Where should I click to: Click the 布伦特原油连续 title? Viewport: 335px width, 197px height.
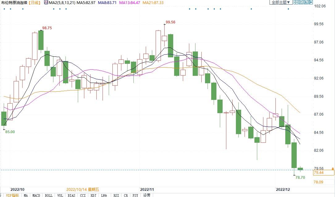(14, 2)
